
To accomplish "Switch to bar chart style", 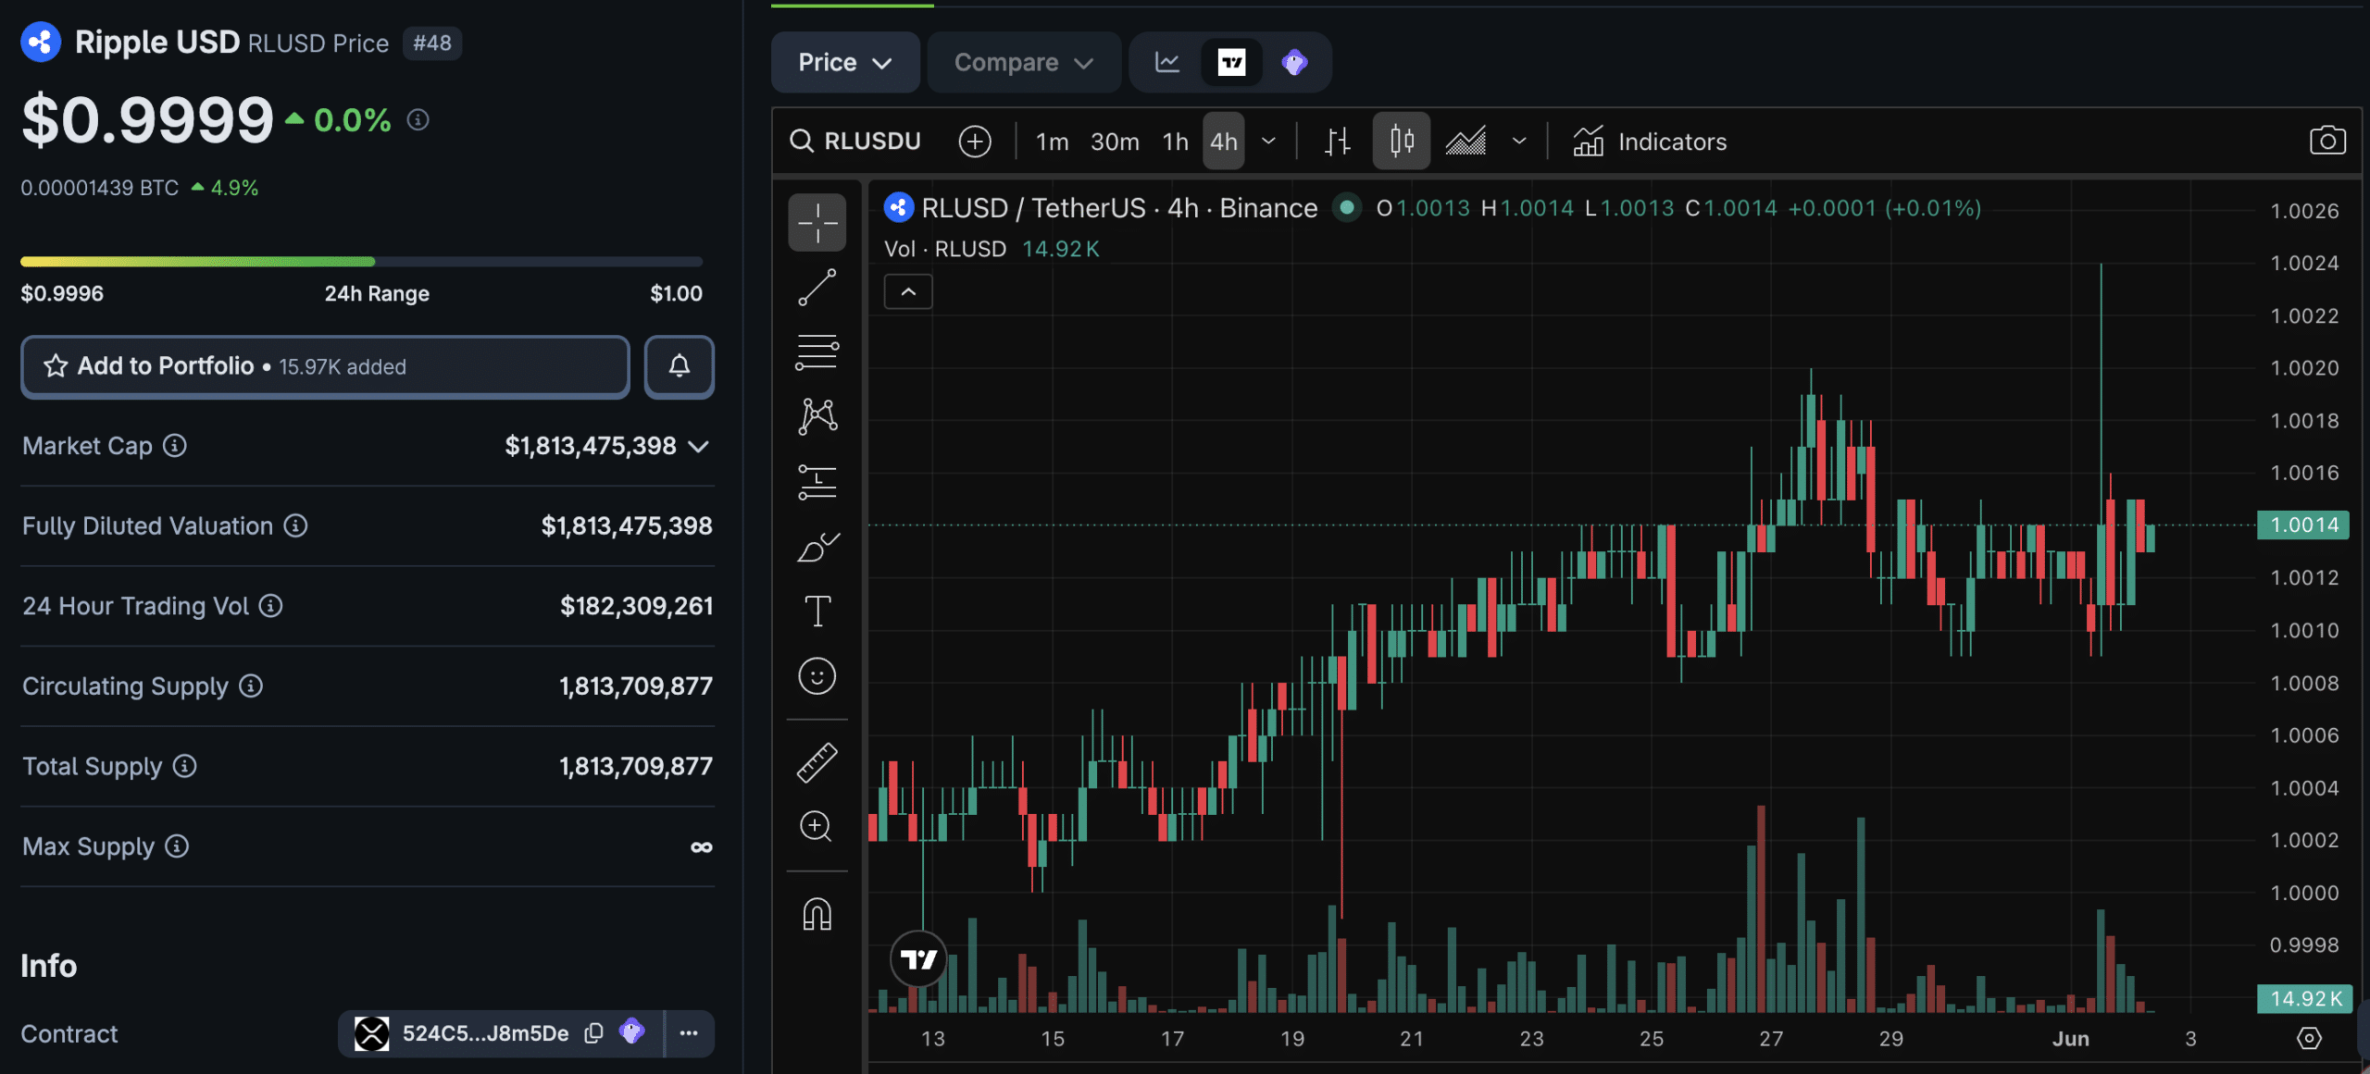I will (x=1337, y=142).
